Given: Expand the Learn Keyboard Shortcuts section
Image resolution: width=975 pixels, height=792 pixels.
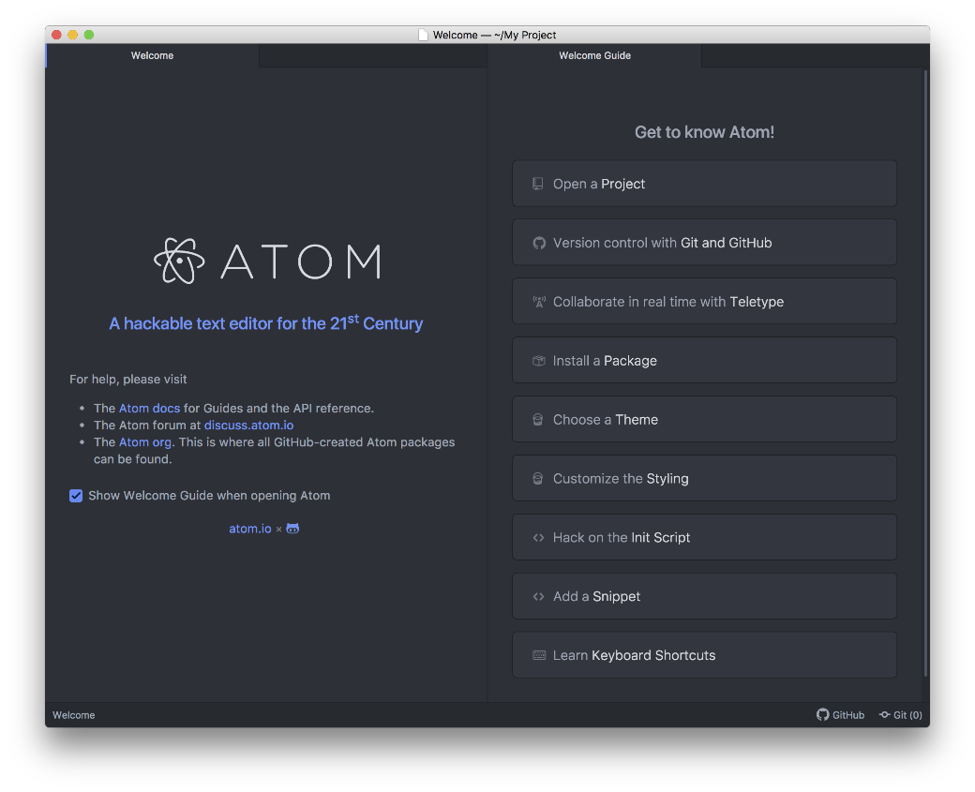Looking at the screenshot, I should tap(704, 655).
